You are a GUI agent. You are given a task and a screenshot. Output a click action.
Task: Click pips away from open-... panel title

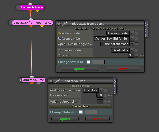89,24
